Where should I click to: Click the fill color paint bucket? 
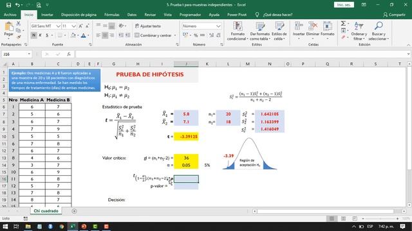(x=73, y=35)
